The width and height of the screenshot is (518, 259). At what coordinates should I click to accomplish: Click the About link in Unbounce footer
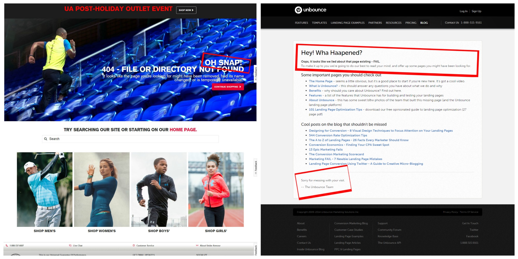tap(301, 223)
